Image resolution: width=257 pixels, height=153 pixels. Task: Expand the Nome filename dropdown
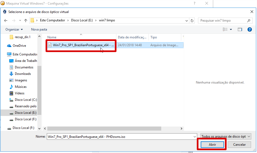tap(195, 137)
